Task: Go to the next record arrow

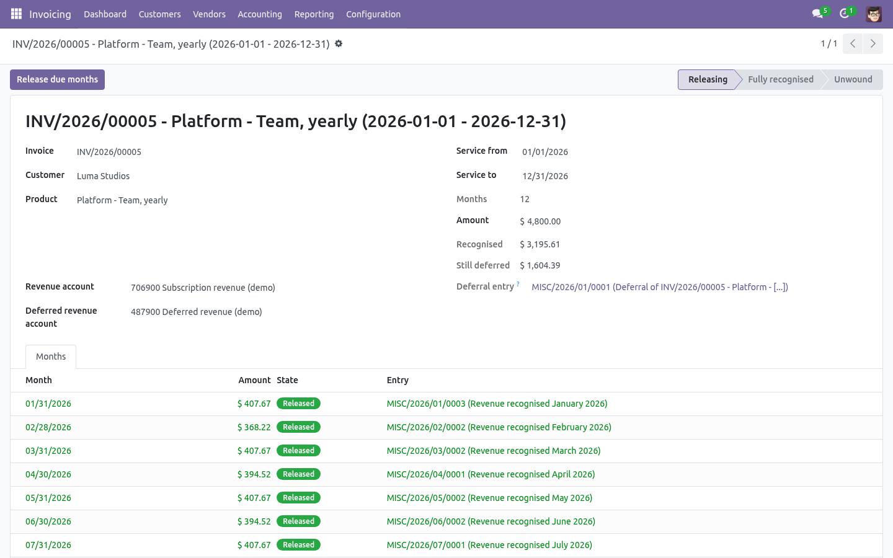Action: (x=873, y=43)
